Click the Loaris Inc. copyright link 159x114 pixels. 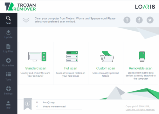click(x=140, y=110)
